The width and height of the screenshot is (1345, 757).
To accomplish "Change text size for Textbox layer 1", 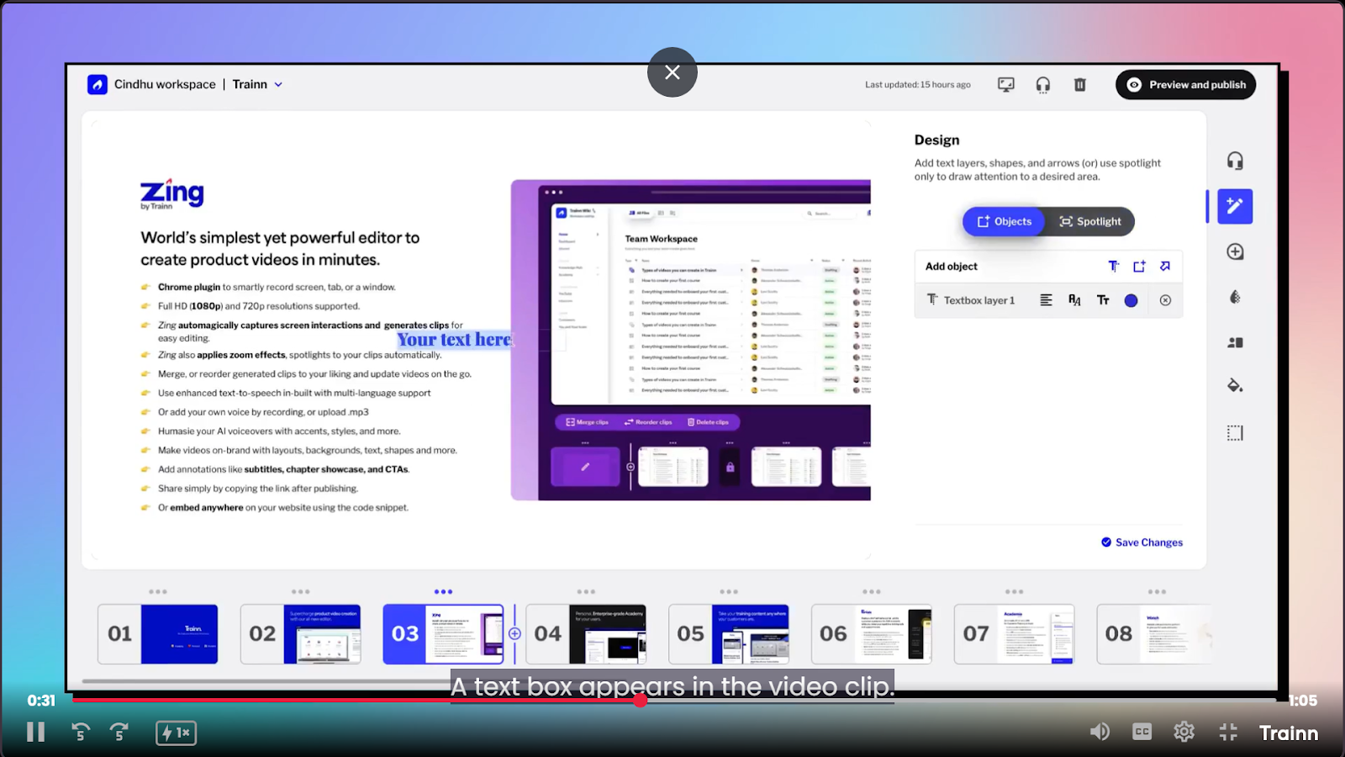I will 1103,300.
